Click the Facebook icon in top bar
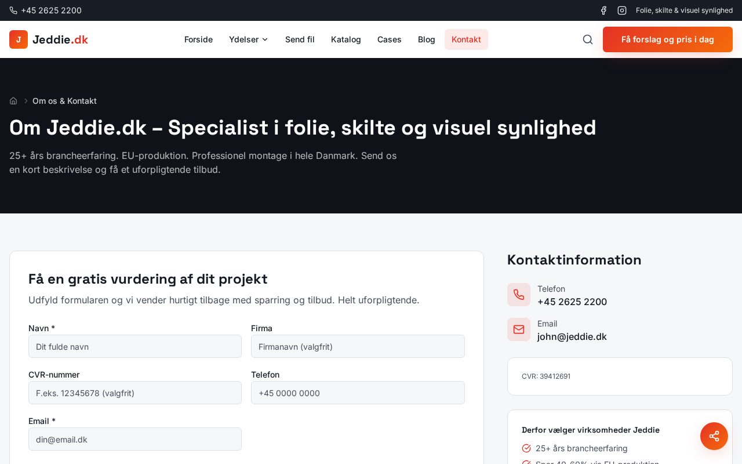This screenshot has width=742, height=464. [x=603, y=10]
